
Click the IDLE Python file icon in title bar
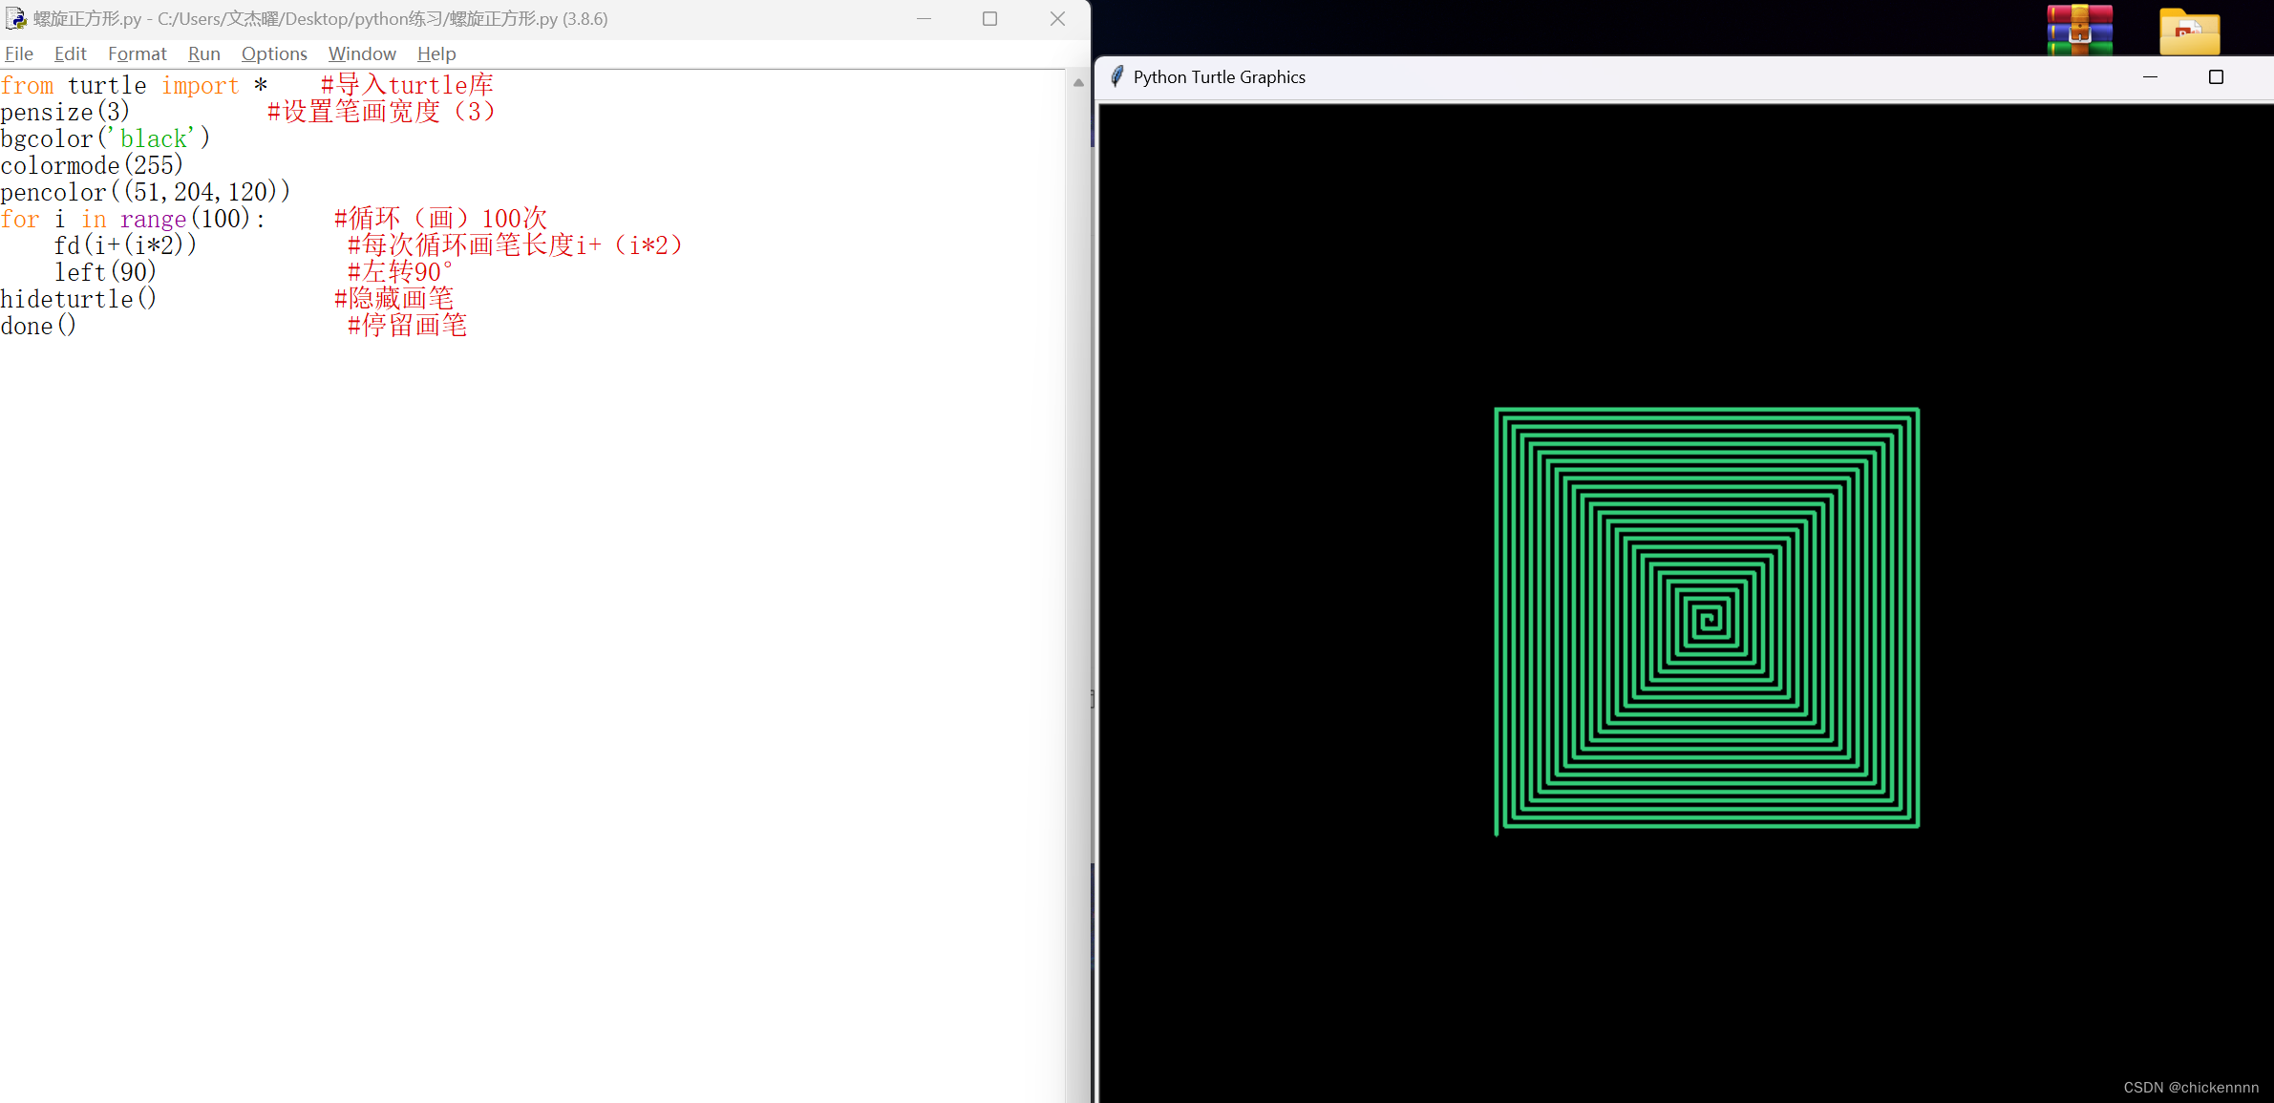(15, 18)
